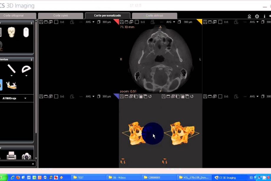This screenshot has width=271, height=181.
Task: Open AVG dropdown in the blue-cornered view toolbar
Action: pyautogui.click(x=90, y=97)
